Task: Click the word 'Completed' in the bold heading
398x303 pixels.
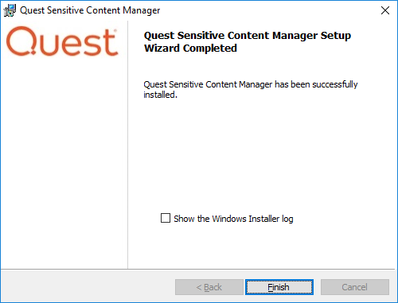Action: (210, 49)
